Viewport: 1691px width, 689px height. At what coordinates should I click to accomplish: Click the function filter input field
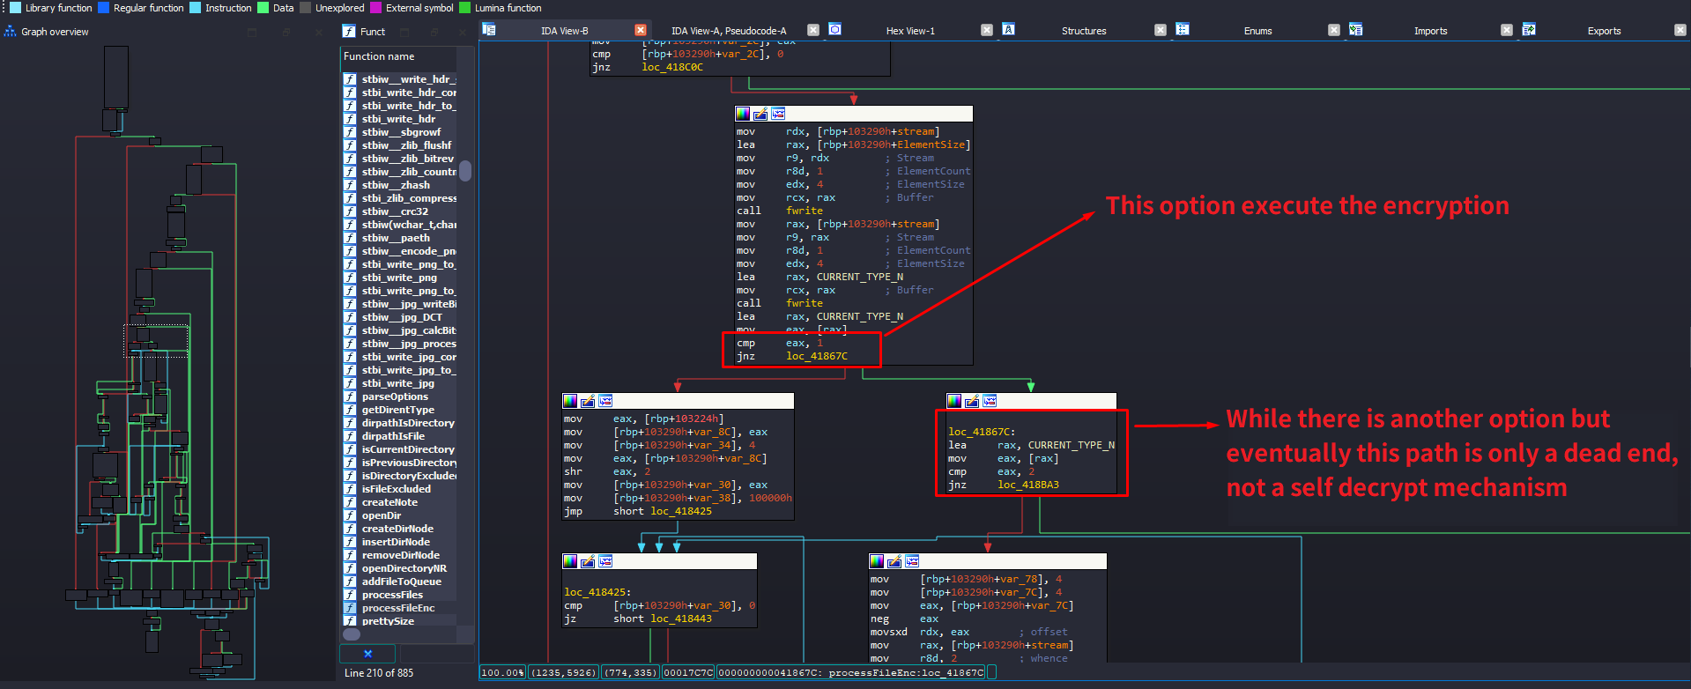436,654
